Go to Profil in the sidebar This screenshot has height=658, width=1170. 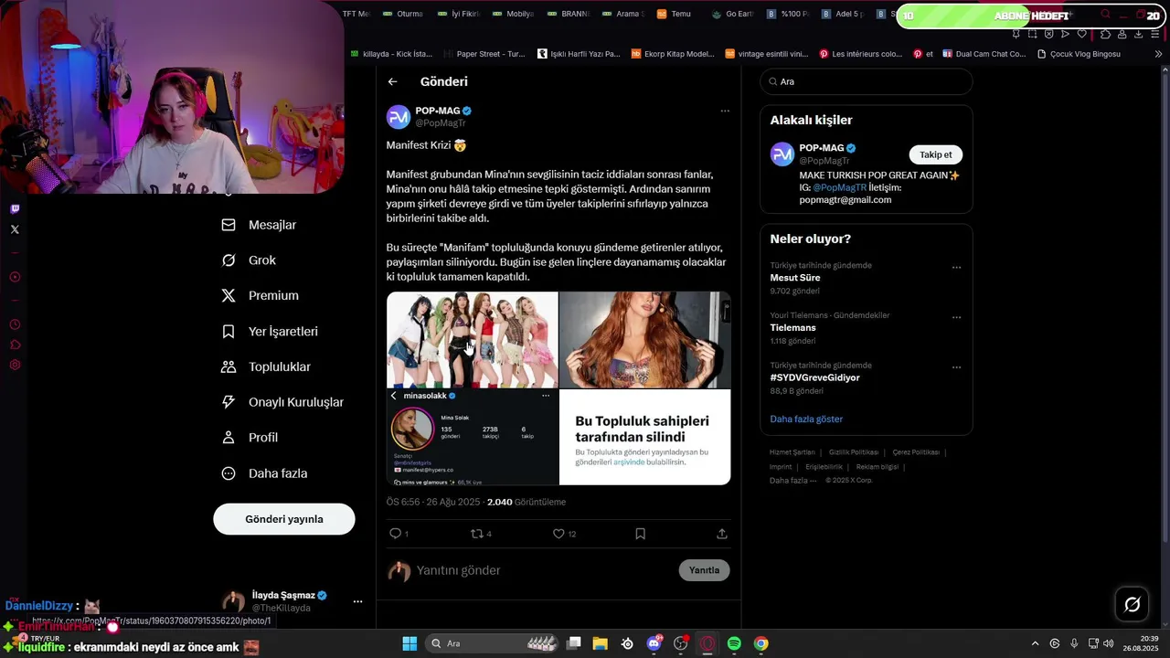(x=250, y=438)
